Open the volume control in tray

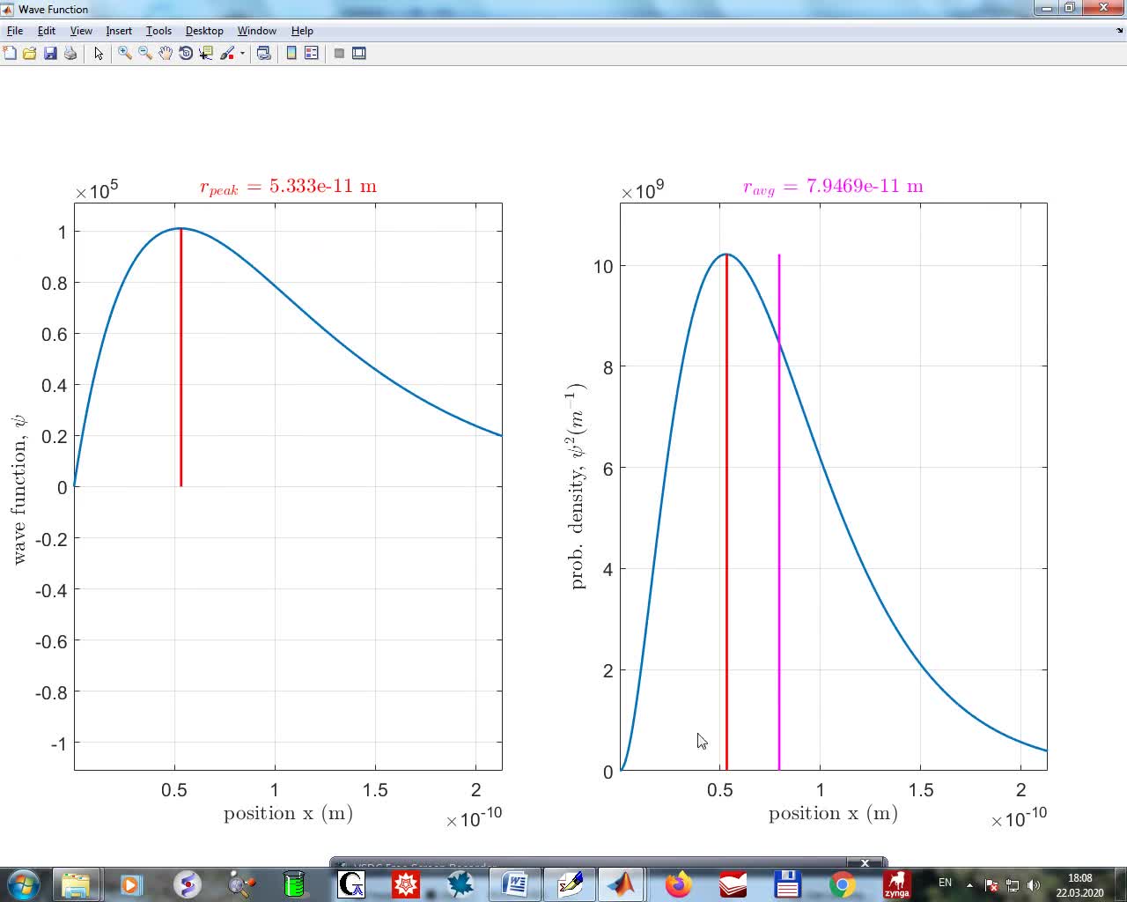click(1034, 884)
